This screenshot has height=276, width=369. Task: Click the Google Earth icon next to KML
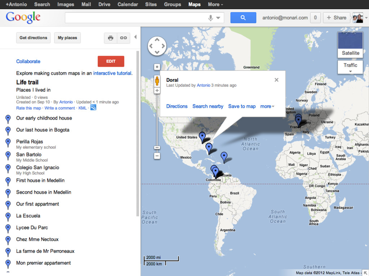pyautogui.click(x=93, y=107)
